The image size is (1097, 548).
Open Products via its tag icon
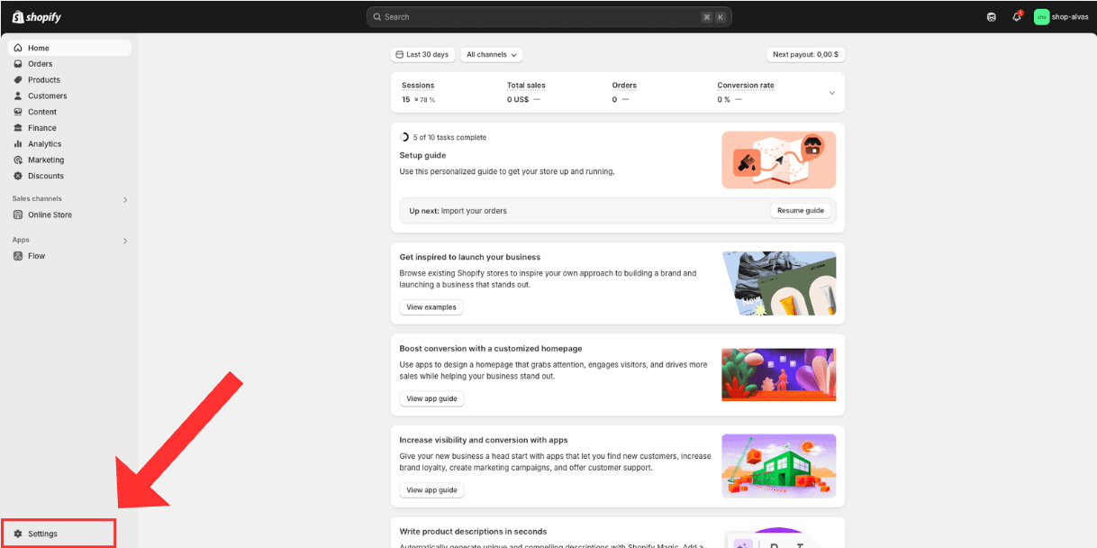tap(18, 80)
